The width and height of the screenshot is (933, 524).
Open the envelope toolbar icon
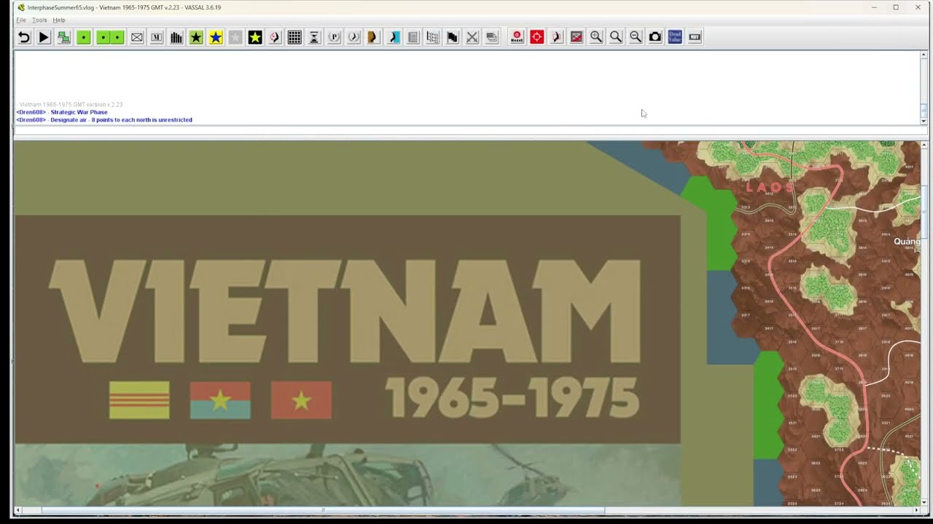[137, 37]
